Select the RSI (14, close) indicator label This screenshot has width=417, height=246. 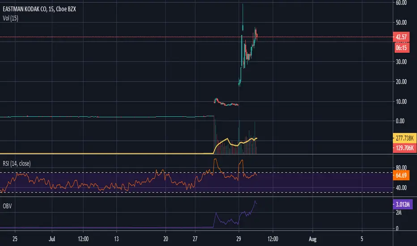pyautogui.click(x=17, y=163)
